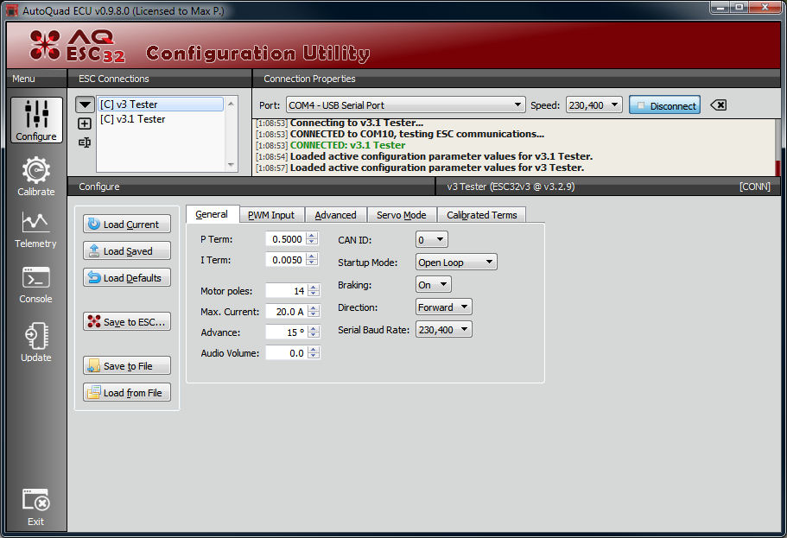
Task: Select the v3.1 Tester connection
Action: [x=160, y=119]
